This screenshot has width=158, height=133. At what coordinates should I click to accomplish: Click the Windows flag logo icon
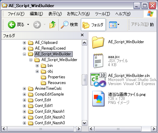[150, 14]
